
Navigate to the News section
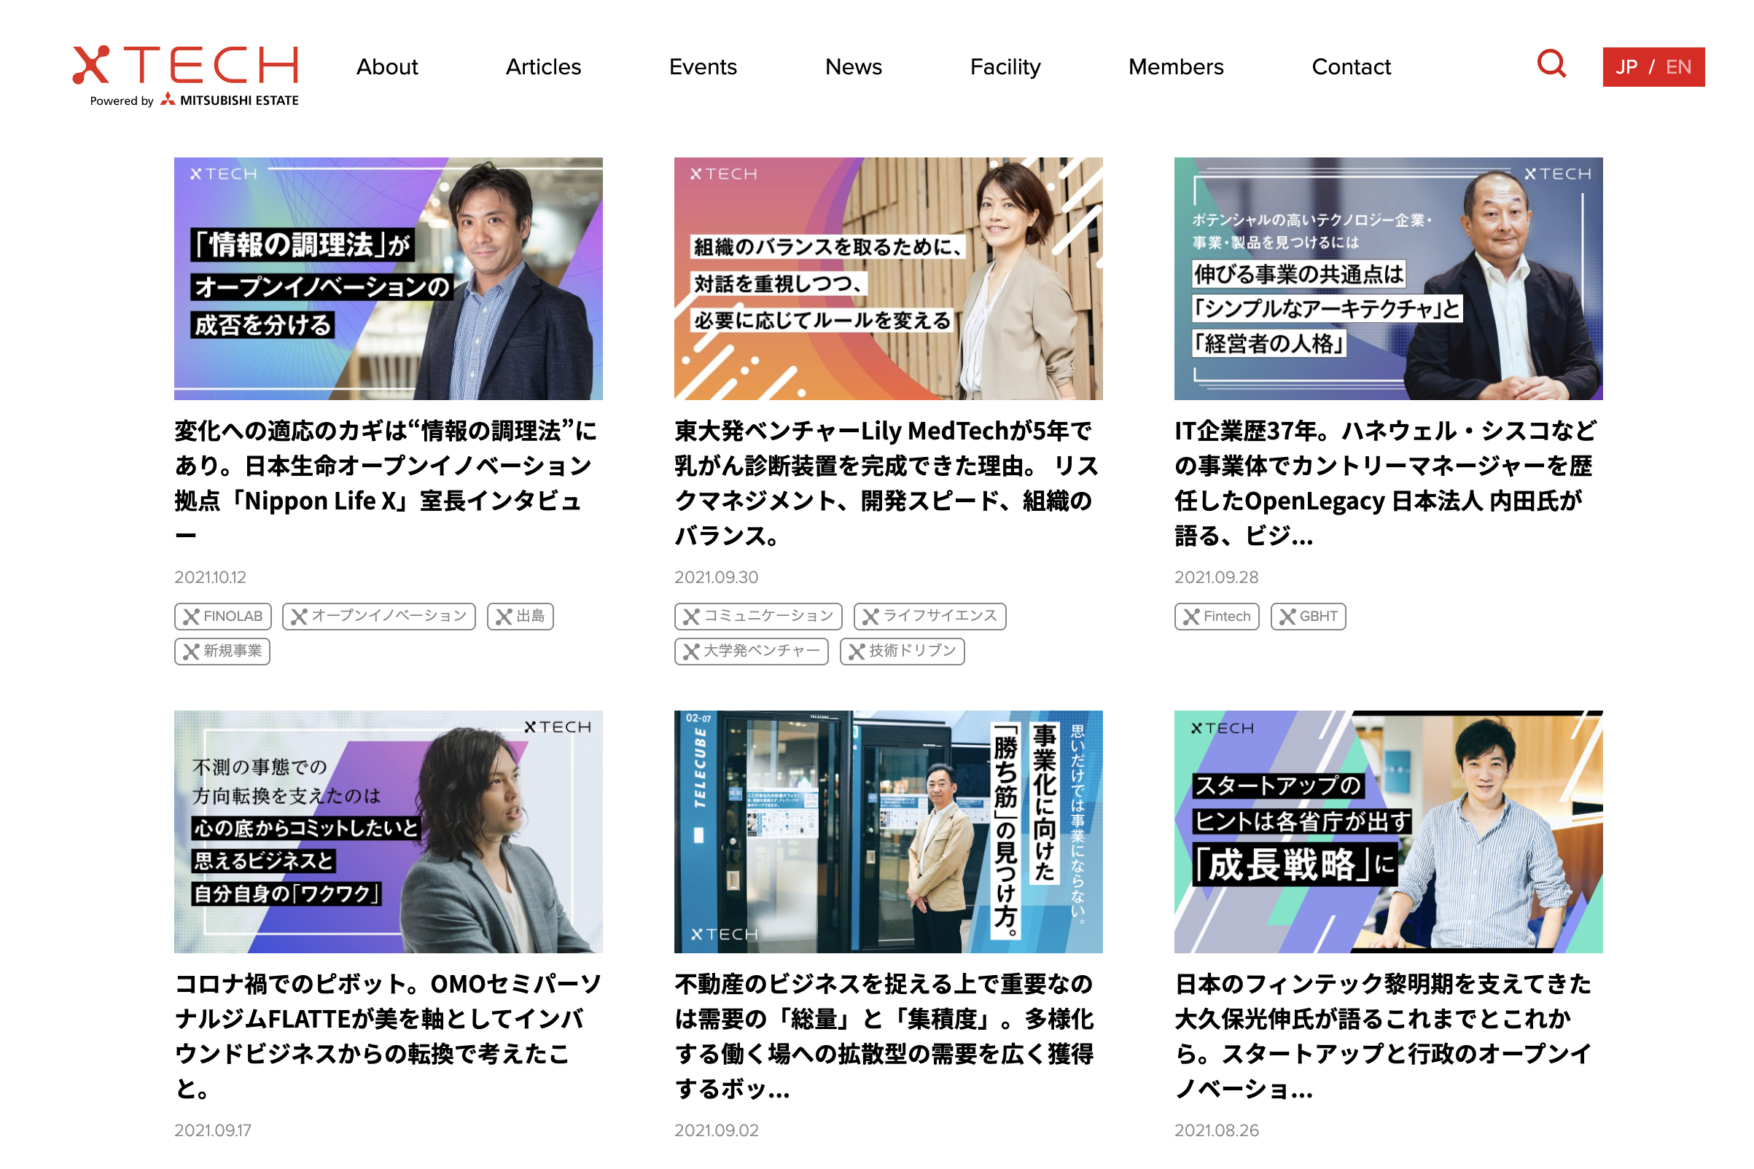[853, 67]
